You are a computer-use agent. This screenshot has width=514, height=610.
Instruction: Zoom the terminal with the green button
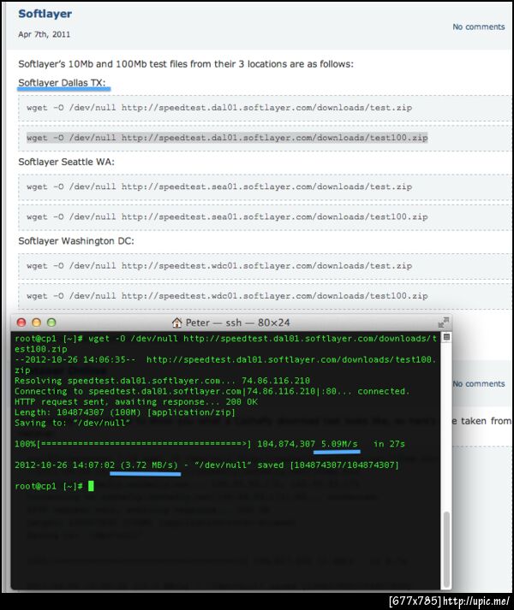point(51,323)
